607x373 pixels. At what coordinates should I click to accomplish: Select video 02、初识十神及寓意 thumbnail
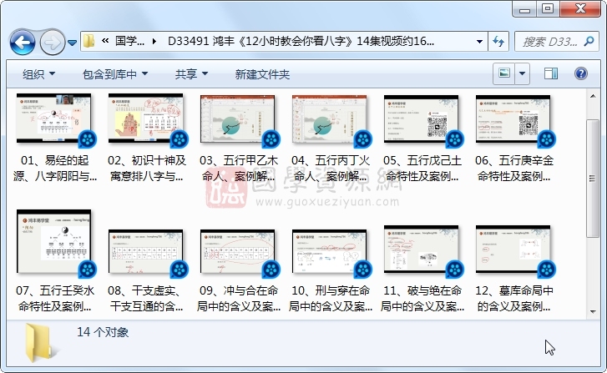(145, 118)
